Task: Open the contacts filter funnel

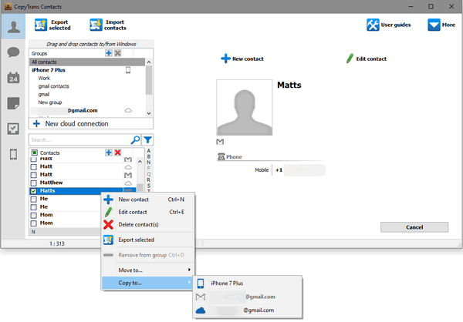Action: coord(147,139)
